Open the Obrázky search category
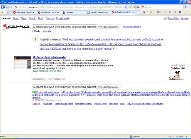Screen dimensions: 191x139 50,18
